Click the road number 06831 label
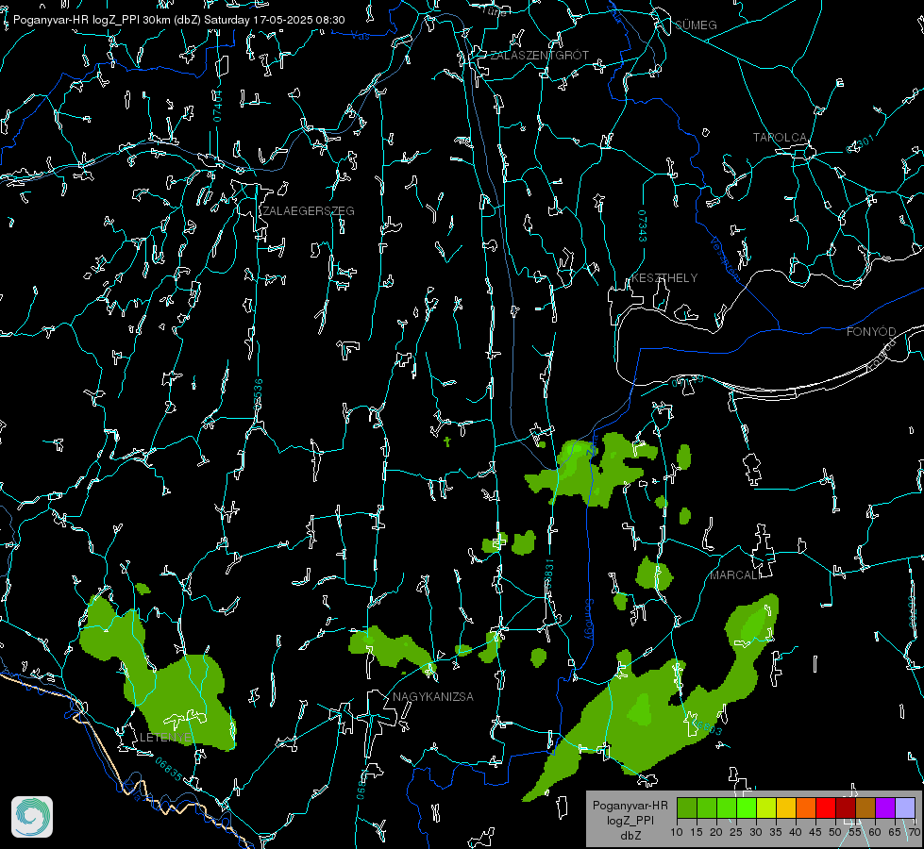Image resolution: width=924 pixels, height=849 pixels. point(548,575)
